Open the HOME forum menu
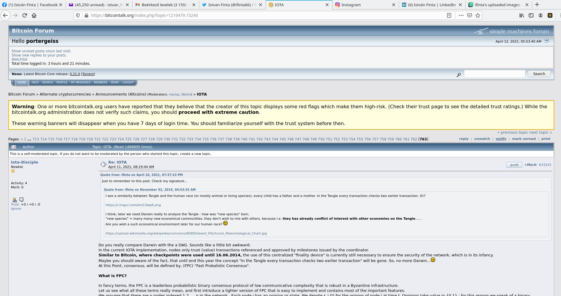This screenshot has width=561, height=296. coord(22,83)
